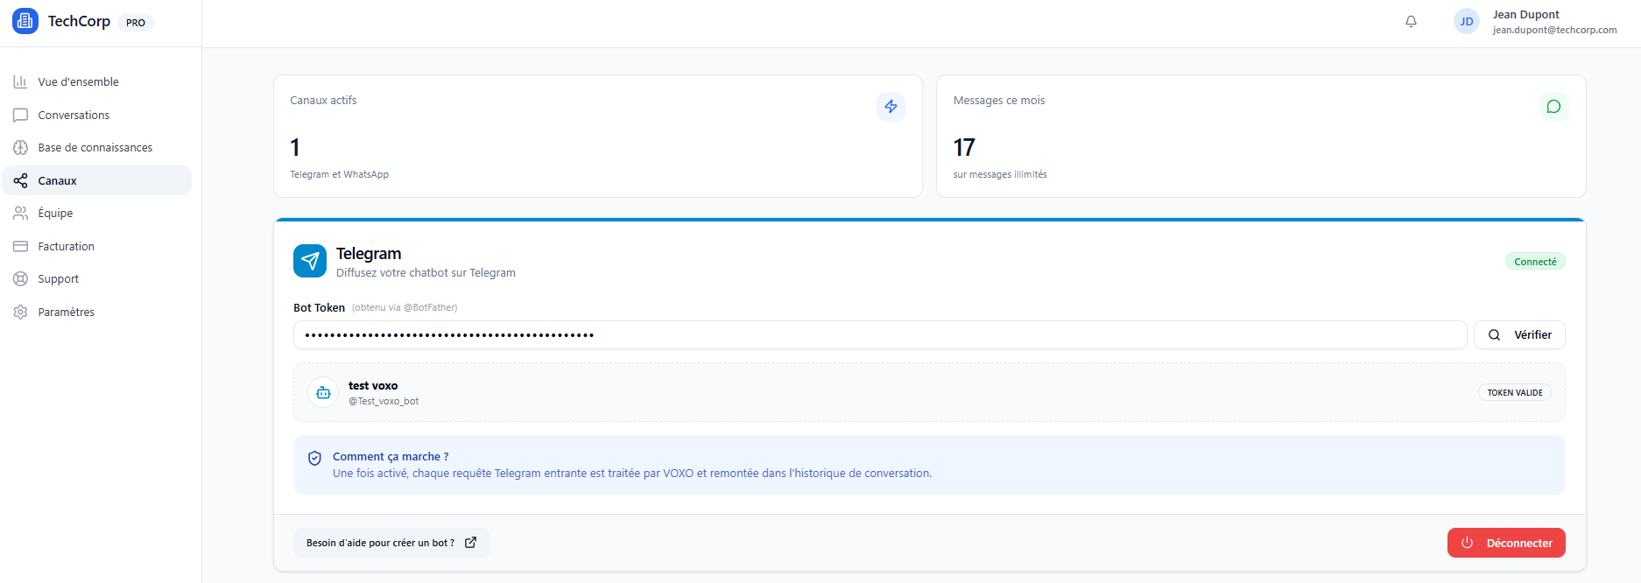This screenshot has width=1641, height=583.
Task: Click the robot icon beside test voxo
Action: tap(323, 392)
